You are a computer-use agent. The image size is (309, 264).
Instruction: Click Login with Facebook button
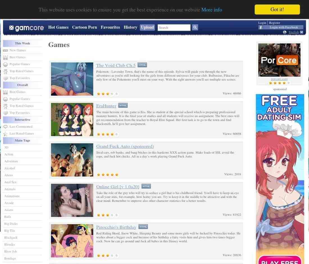[281, 28]
